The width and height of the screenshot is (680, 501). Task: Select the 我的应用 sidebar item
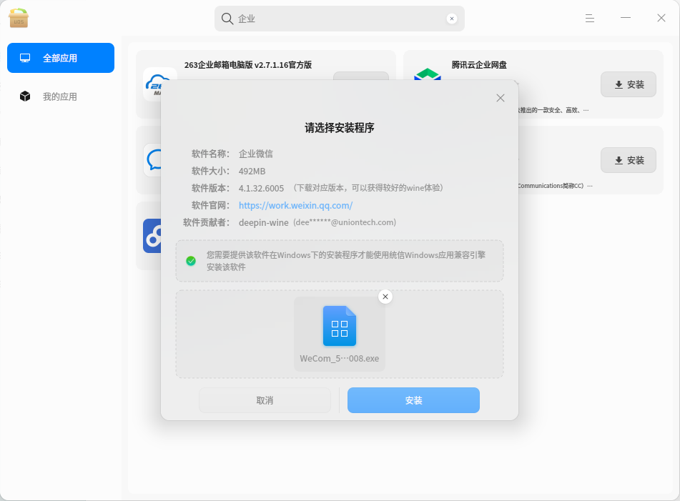(x=61, y=96)
